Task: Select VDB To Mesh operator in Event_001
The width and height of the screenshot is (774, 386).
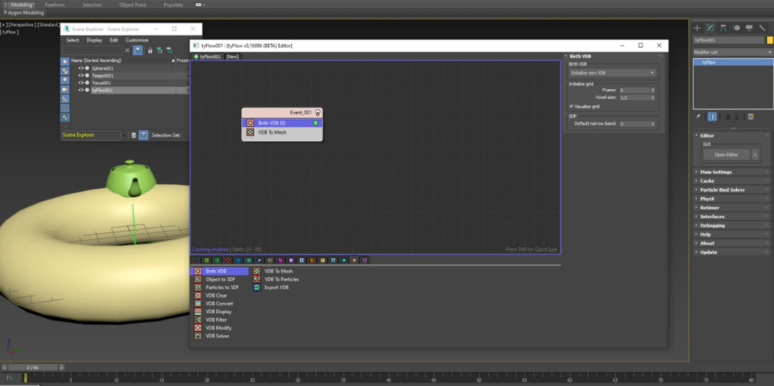Action: coord(282,132)
